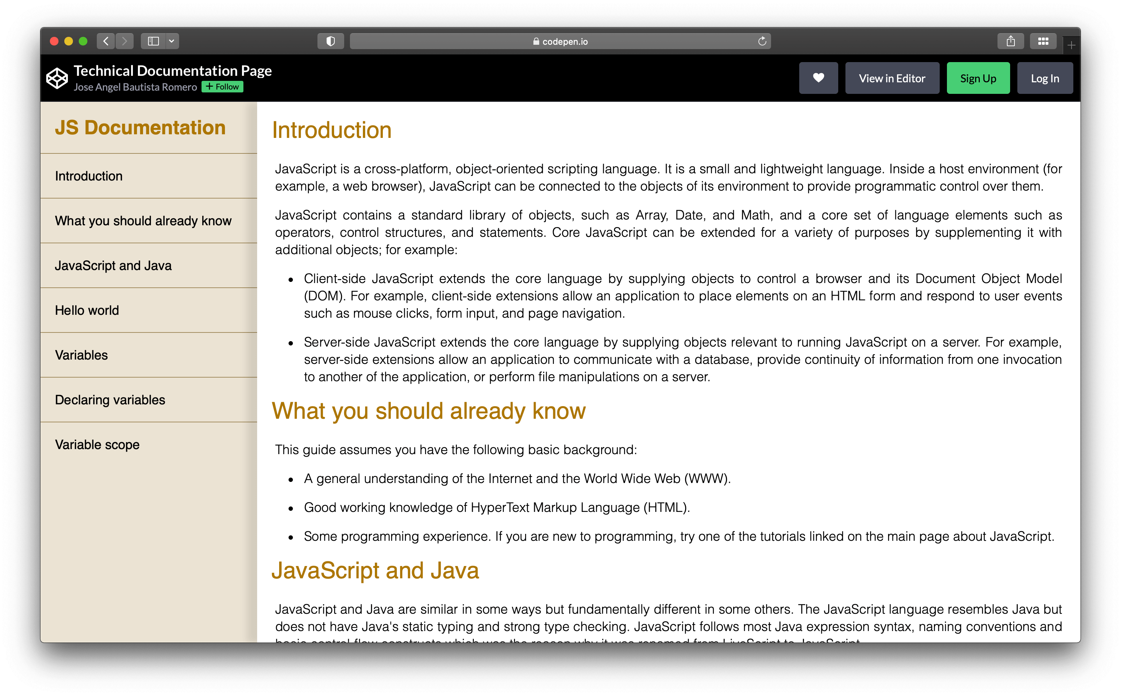
Task: Select Variable scope nav item
Action: click(x=149, y=445)
